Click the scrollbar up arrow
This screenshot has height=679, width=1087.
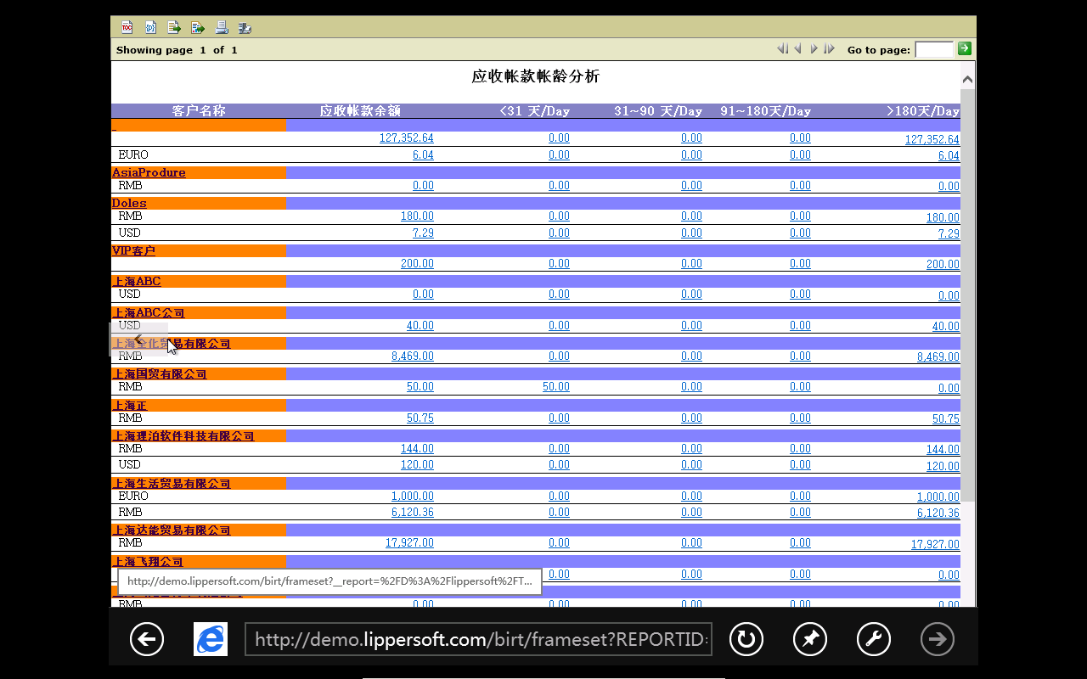pyautogui.click(x=967, y=80)
